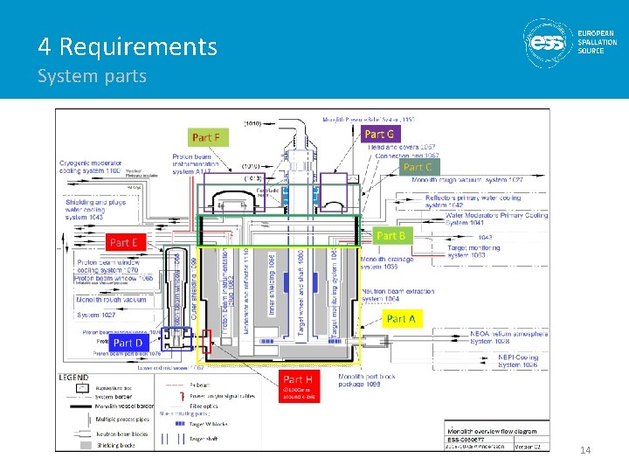
Task: Click the Target shaft legend symbol
Action: (x=173, y=439)
